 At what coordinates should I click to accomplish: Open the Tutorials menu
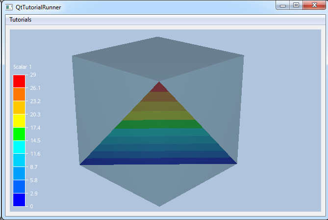click(x=21, y=20)
